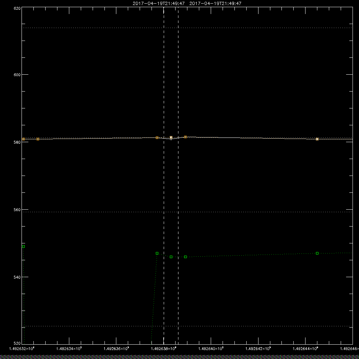Click the rightmost orange square data point
The height and width of the screenshot is (359, 359).
317,139
